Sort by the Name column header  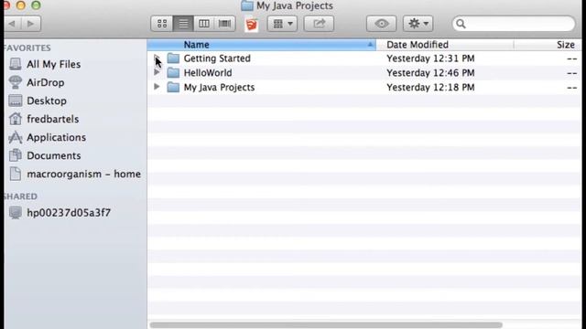pyautogui.click(x=262, y=45)
